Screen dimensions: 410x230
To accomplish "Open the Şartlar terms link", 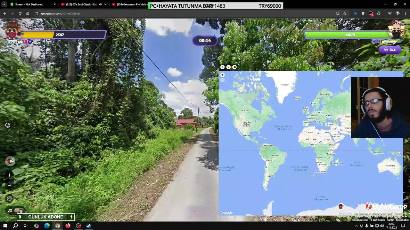I will 390,220.
